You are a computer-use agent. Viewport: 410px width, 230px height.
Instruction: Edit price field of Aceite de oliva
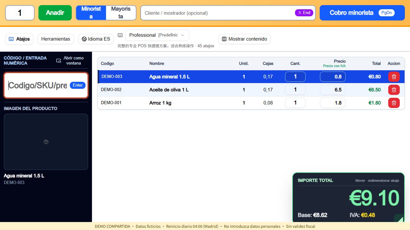(333, 90)
